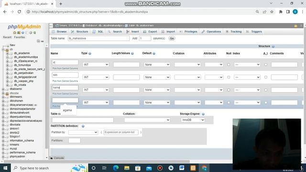Open table Collation dropdown

coord(147,120)
